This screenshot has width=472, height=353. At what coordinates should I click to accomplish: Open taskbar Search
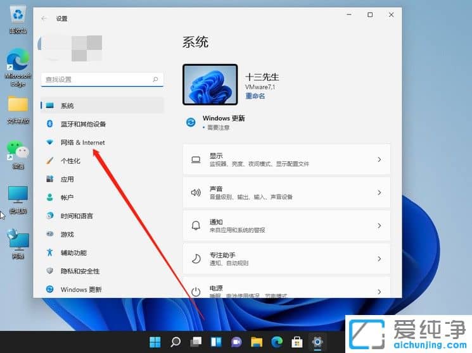tap(175, 342)
